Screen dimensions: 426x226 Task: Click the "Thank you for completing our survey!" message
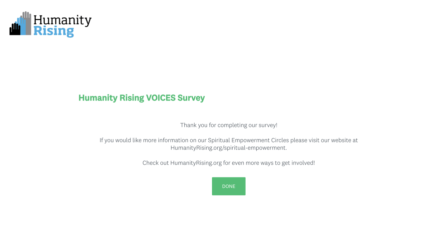[x=229, y=125]
